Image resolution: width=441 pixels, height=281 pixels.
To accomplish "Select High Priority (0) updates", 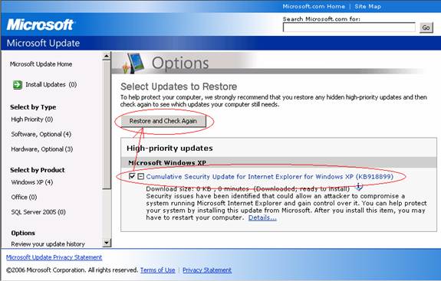I will click(x=32, y=119).
